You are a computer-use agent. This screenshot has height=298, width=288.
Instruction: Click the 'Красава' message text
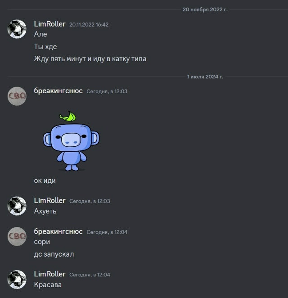coord(48,284)
